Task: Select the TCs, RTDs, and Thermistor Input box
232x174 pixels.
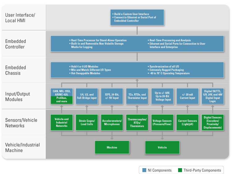Action: (x=137, y=96)
